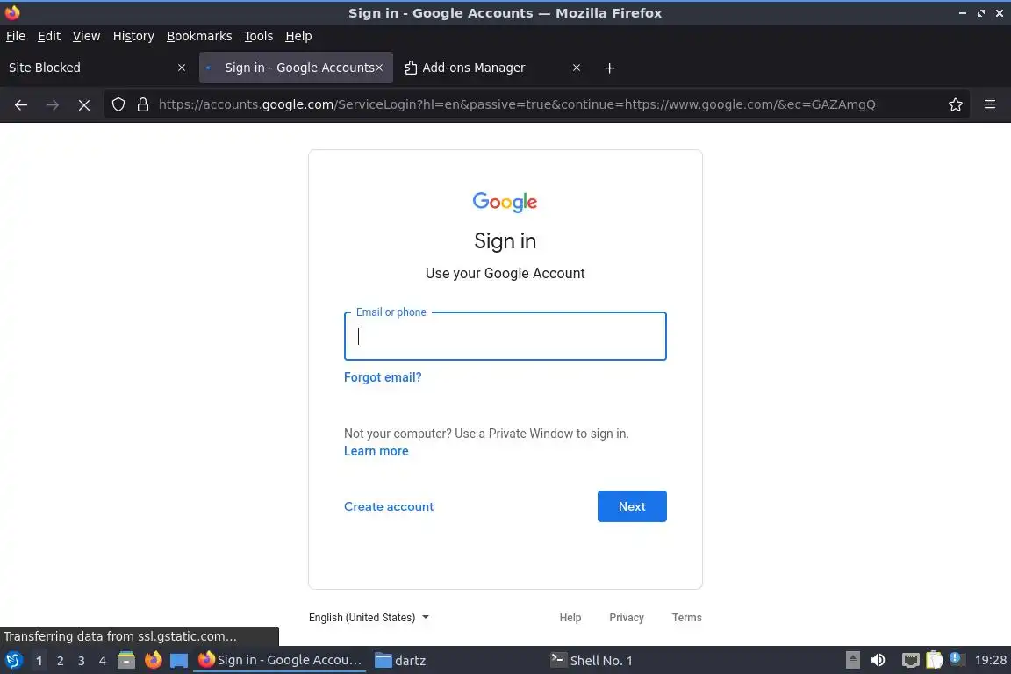Open the notification alert tray icon
Image resolution: width=1011 pixels, height=674 pixels.
(x=957, y=659)
